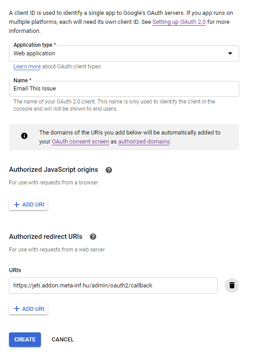Viewport: 259px width, 354px height.
Task: Click the plus icon under JavaScript origins
Action: [x=17, y=205]
